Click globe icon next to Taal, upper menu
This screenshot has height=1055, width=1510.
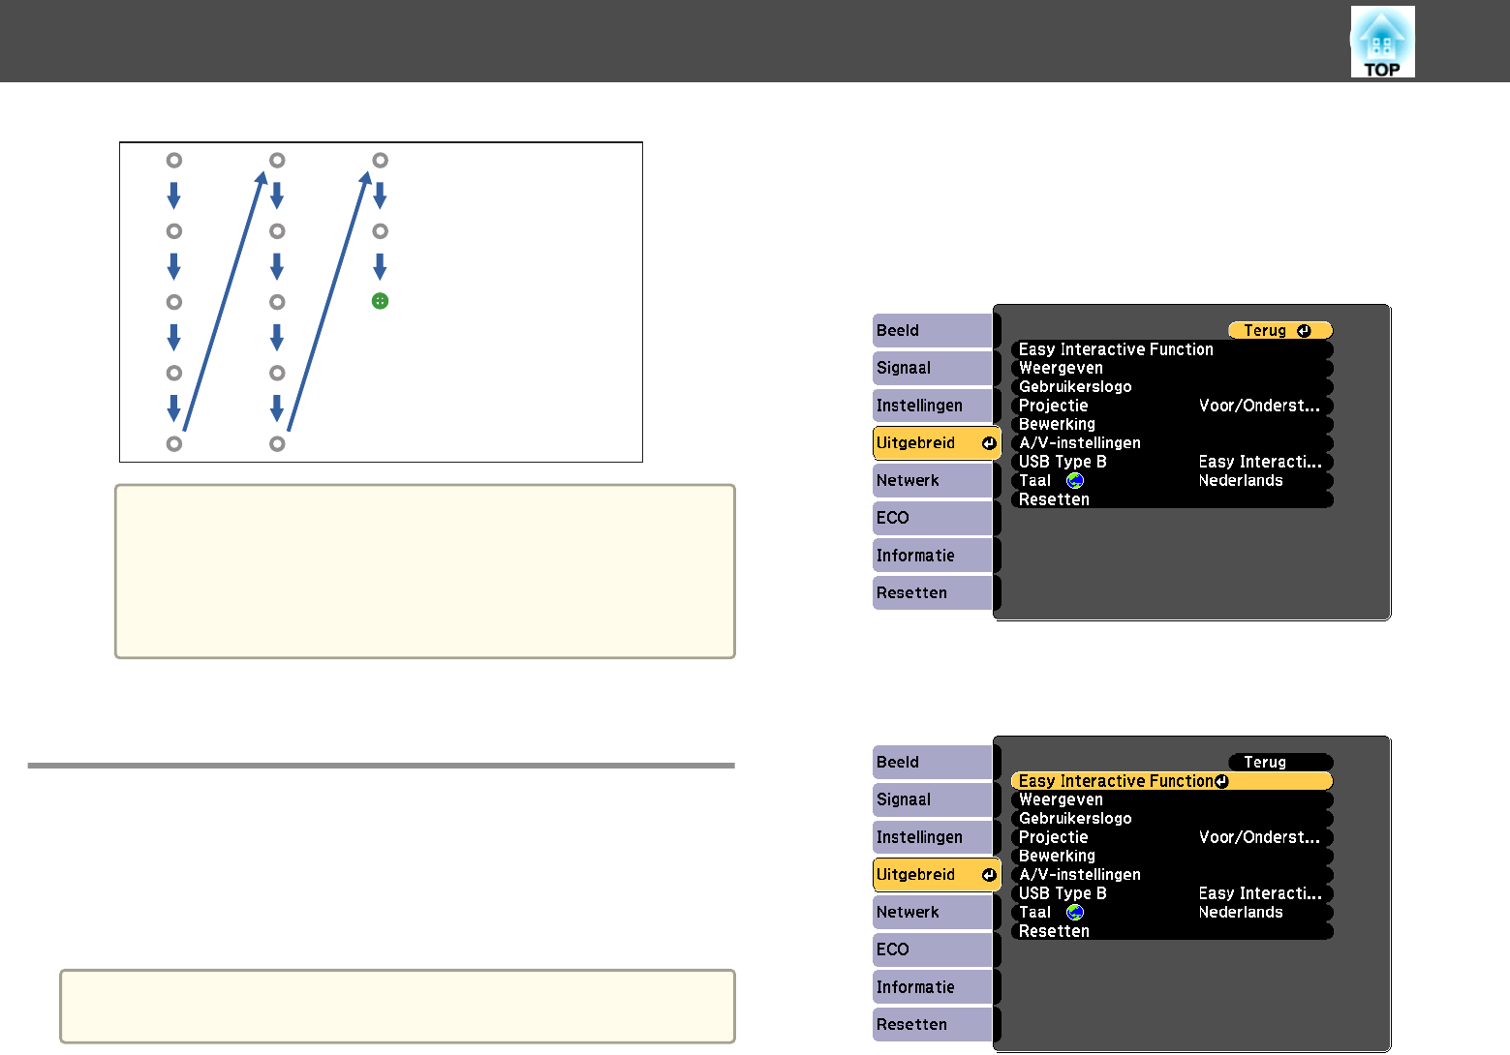[x=1075, y=481]
